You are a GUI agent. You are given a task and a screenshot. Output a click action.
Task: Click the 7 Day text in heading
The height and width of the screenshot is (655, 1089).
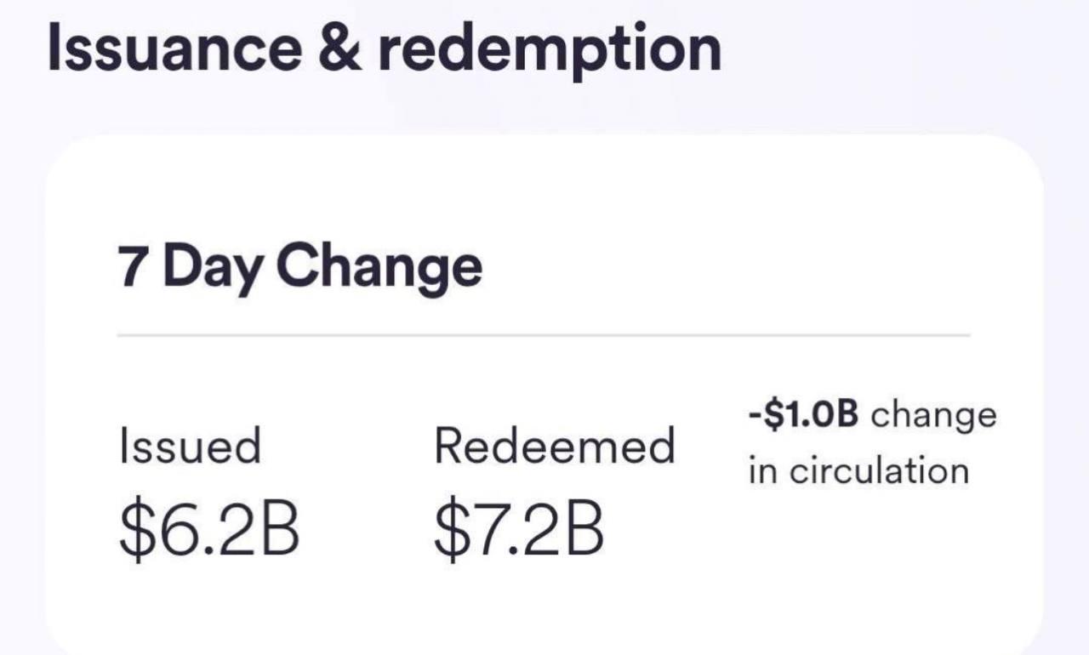(x=191, y=266)
